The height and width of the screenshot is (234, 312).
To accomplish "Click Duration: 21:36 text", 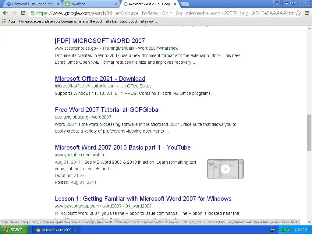I will (x=70, y=175).
